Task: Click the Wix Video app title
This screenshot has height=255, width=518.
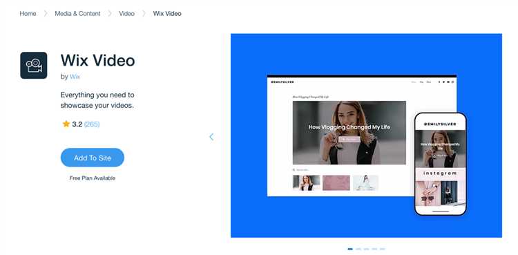Action: [98, 61]
